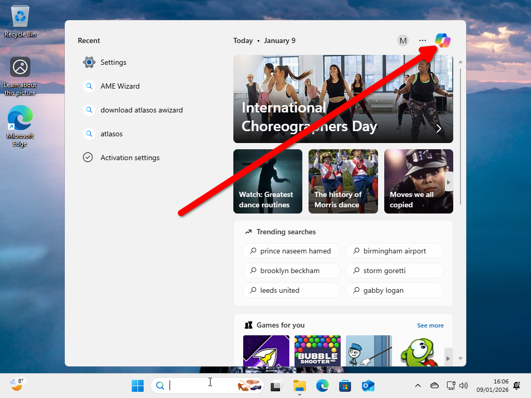Open the Start menu from the taskbar
The image size is (531, 398).
137,386
